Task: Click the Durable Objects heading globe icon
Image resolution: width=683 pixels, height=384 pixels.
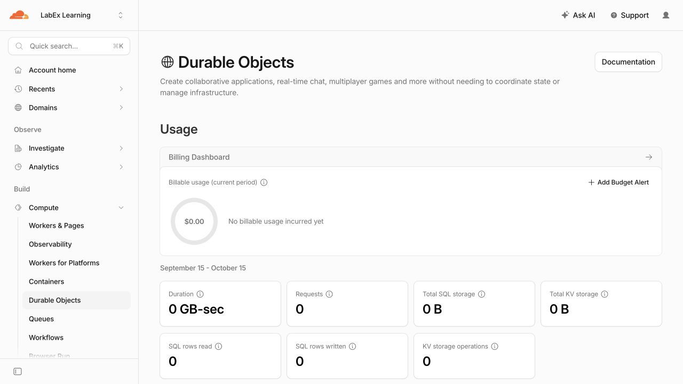Action: click(x=168, y=62)
